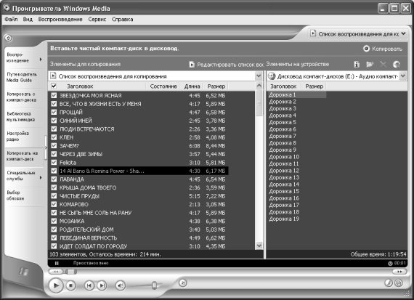
Task: Click the Копировать burn button
Action: pos(383,49)
